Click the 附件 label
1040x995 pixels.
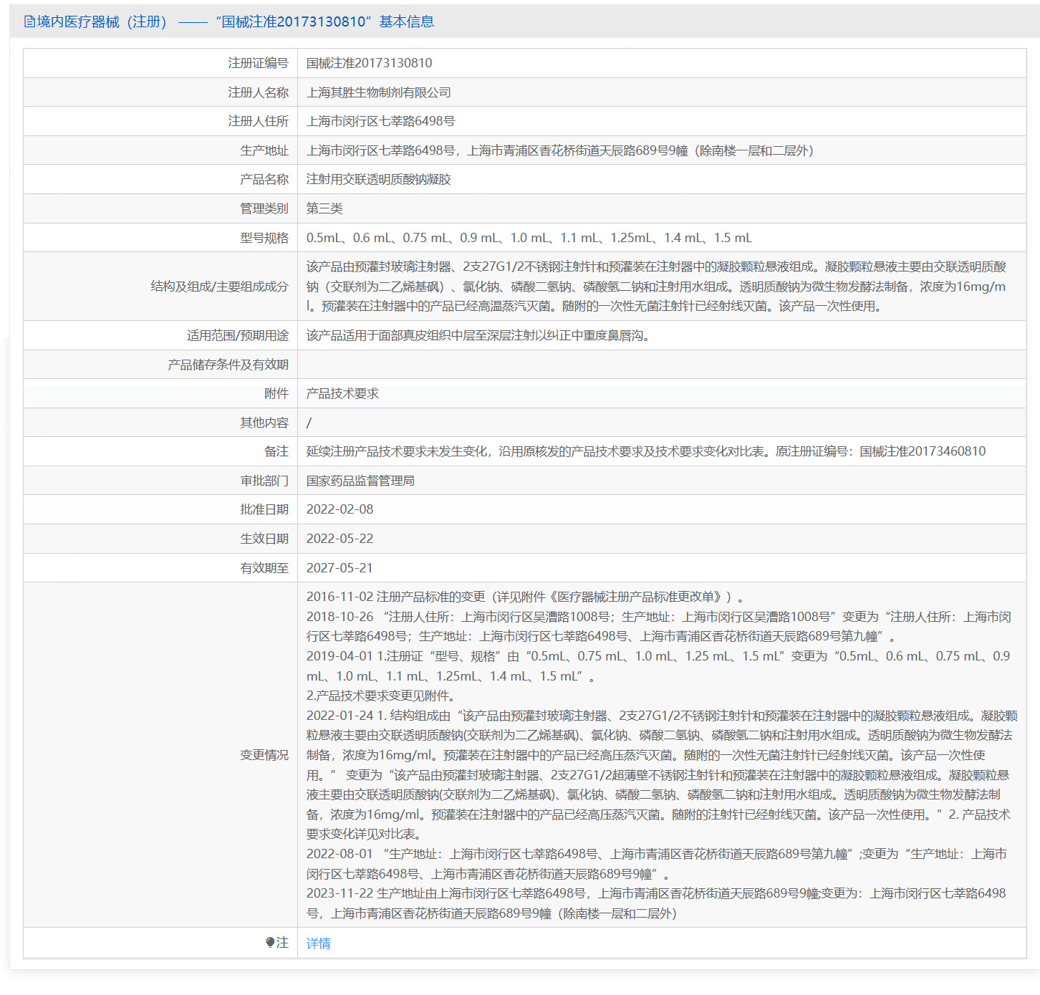click(276, 393)
